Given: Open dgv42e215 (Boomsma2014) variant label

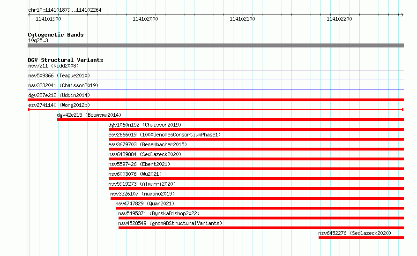Looking at the screenshot, I should click(x=89, y=115).
